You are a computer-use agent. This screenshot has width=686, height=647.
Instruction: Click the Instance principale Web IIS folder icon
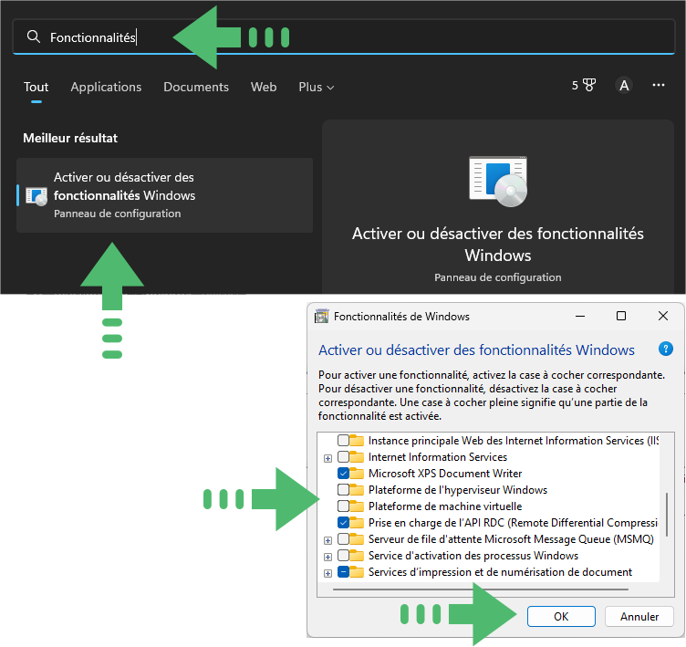coord(357,440)
